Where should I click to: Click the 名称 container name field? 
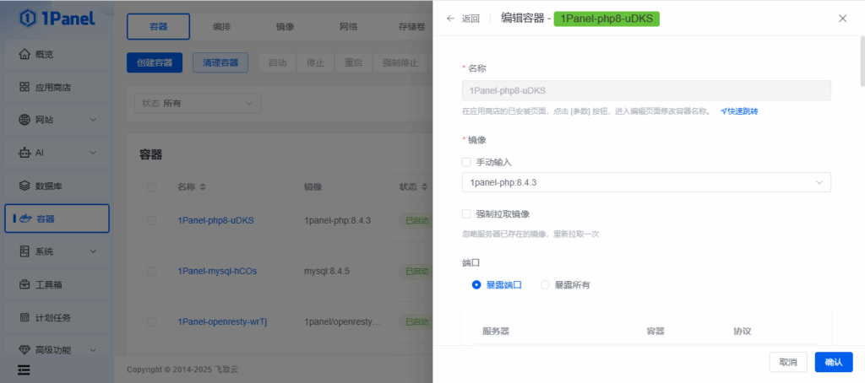[x=646, y=90]
